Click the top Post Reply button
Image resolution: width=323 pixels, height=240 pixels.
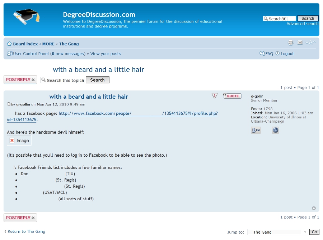pyautogui.click(x=20, y=80)
